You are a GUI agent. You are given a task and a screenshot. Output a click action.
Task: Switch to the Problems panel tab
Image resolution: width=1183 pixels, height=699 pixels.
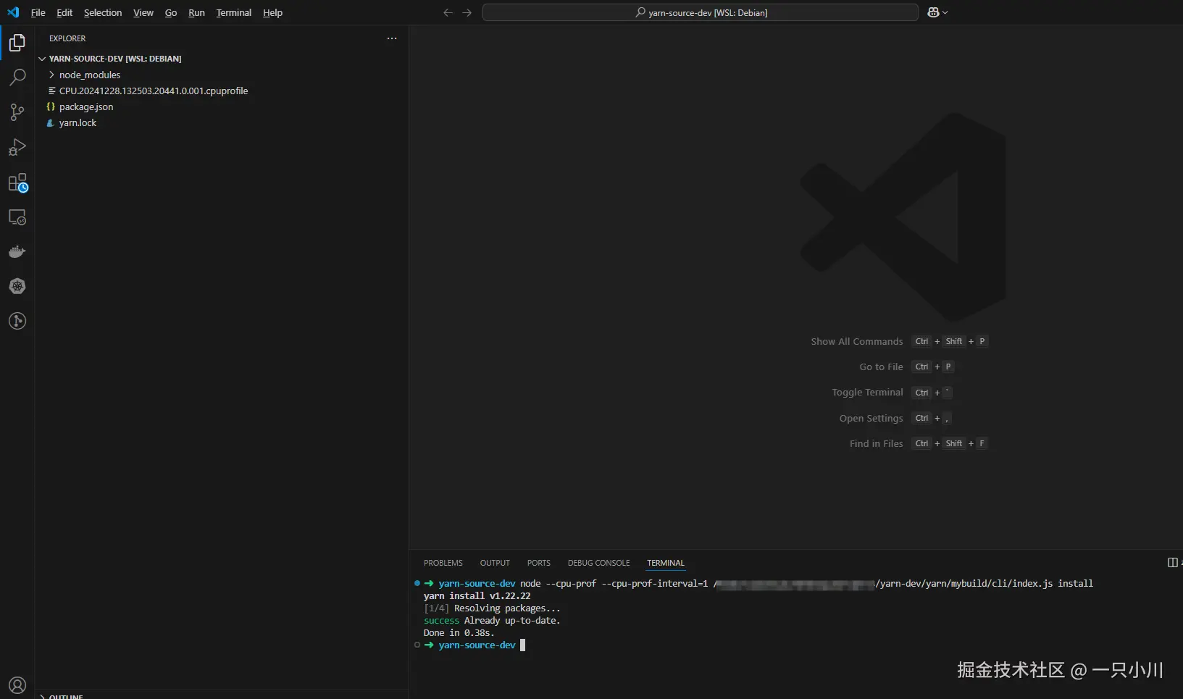click(443, 563)
